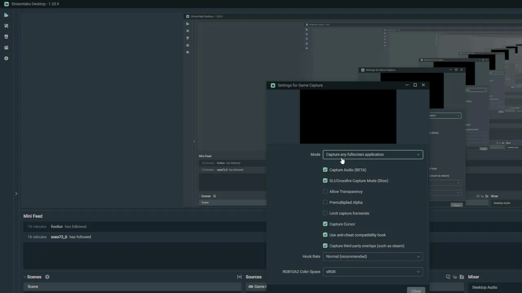Click the folder icon left of Mixer
Image resolution: width=522 pixels, height=293 pixels.
pos(462,277)
